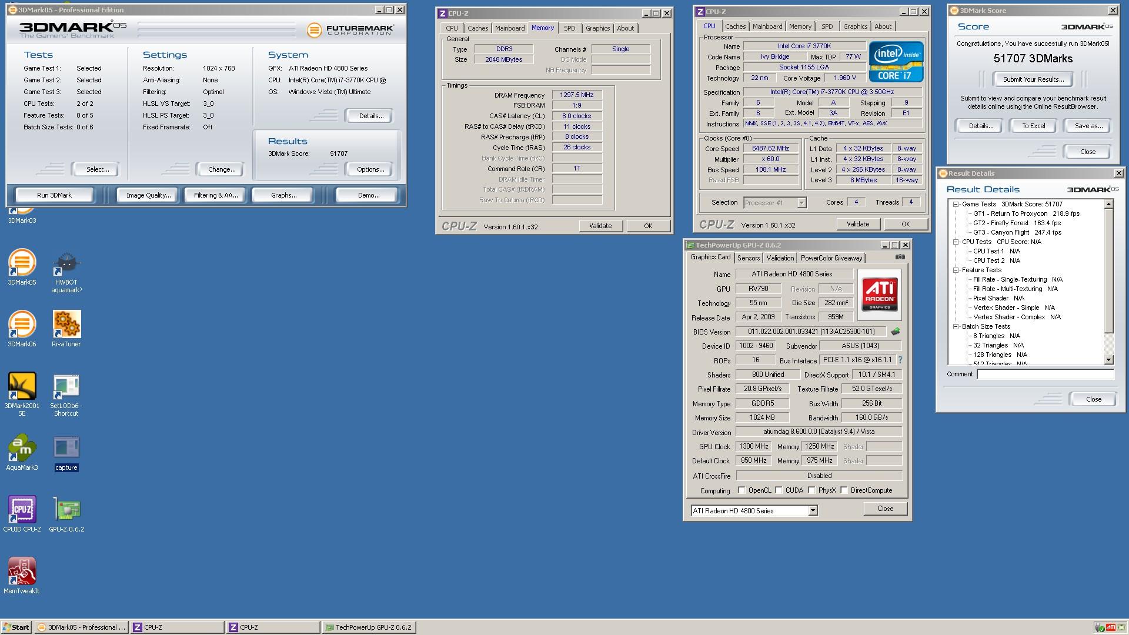This screenshot has height=635, width=1129.
Task: Switch to TechPowerUp GPU-Z taskbar item
Action: pyautogui.click(x=369, y=627)
